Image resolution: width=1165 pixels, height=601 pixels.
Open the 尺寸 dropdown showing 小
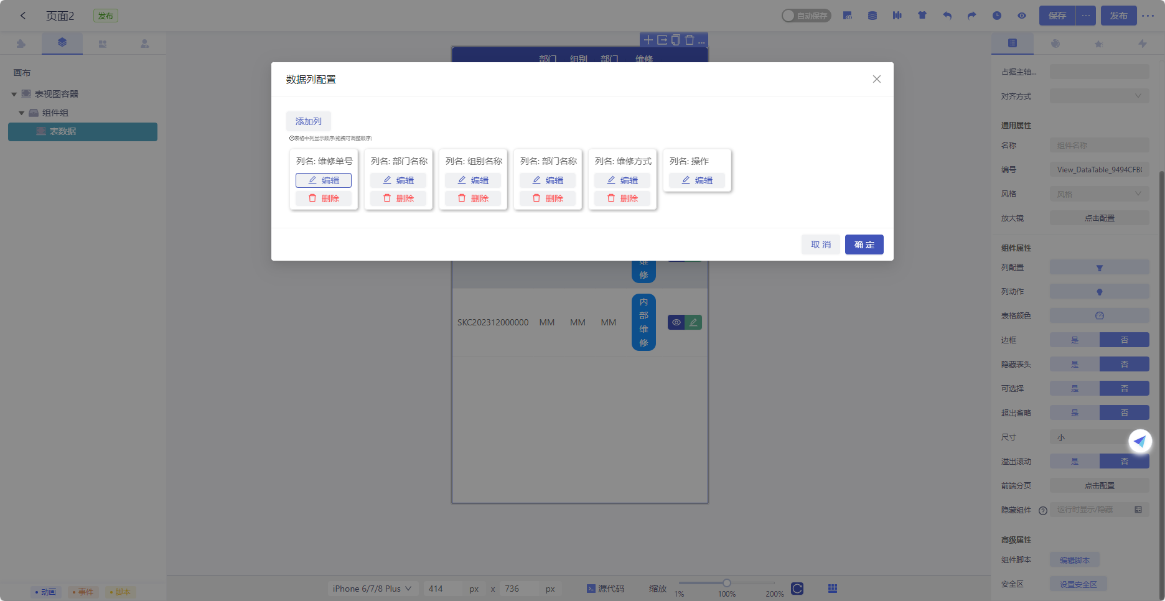pos(1100,437)
